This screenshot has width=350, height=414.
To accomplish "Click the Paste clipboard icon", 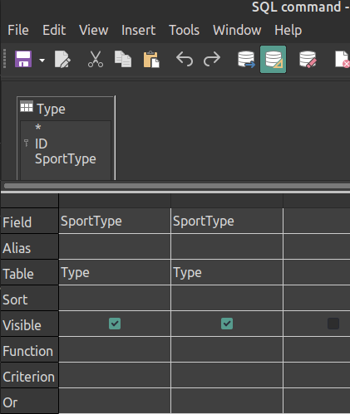I will point(151,59).
